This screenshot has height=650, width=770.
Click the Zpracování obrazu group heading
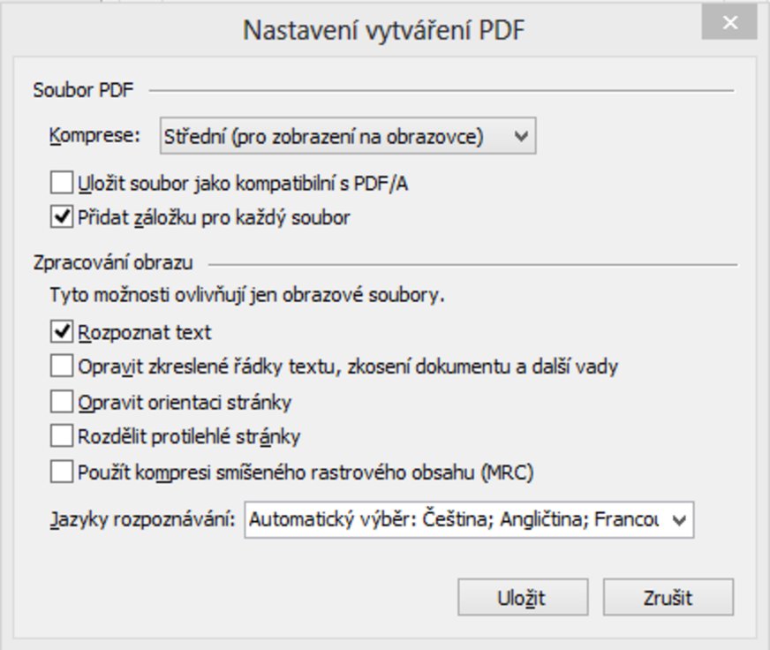pyautogui.click(x=112, y=262)
